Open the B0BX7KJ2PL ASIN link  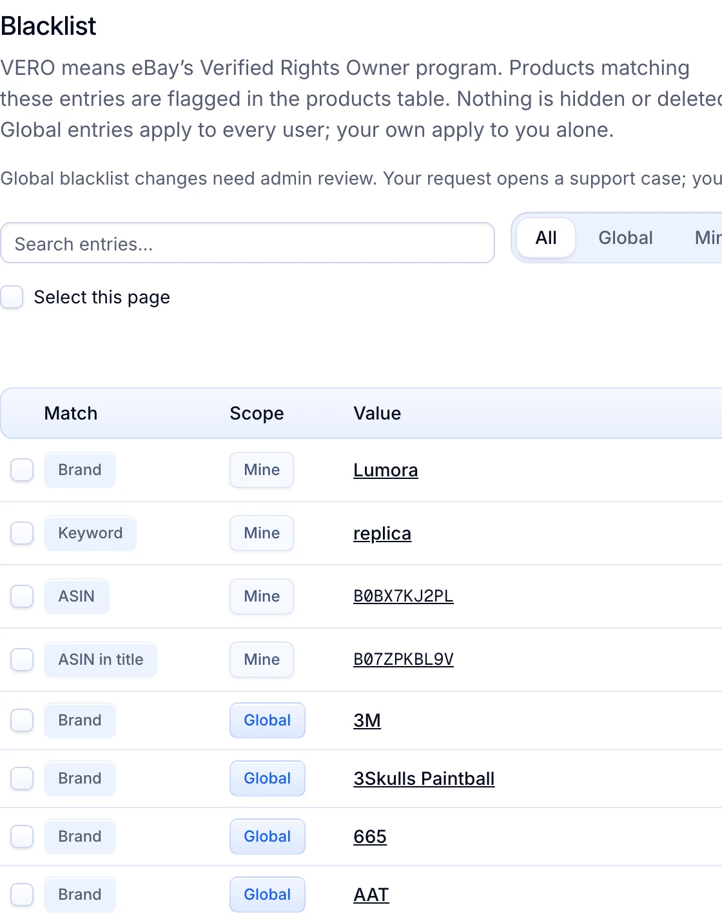pos(404,596)
